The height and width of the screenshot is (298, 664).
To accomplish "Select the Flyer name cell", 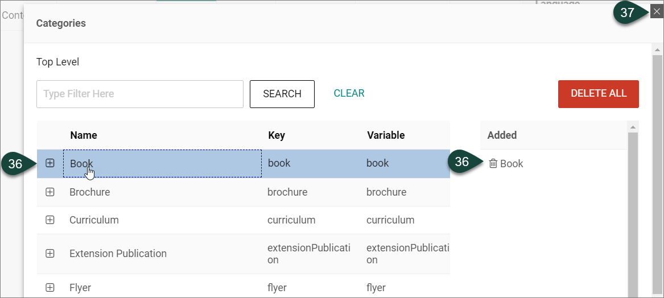I will click(80, 288).
